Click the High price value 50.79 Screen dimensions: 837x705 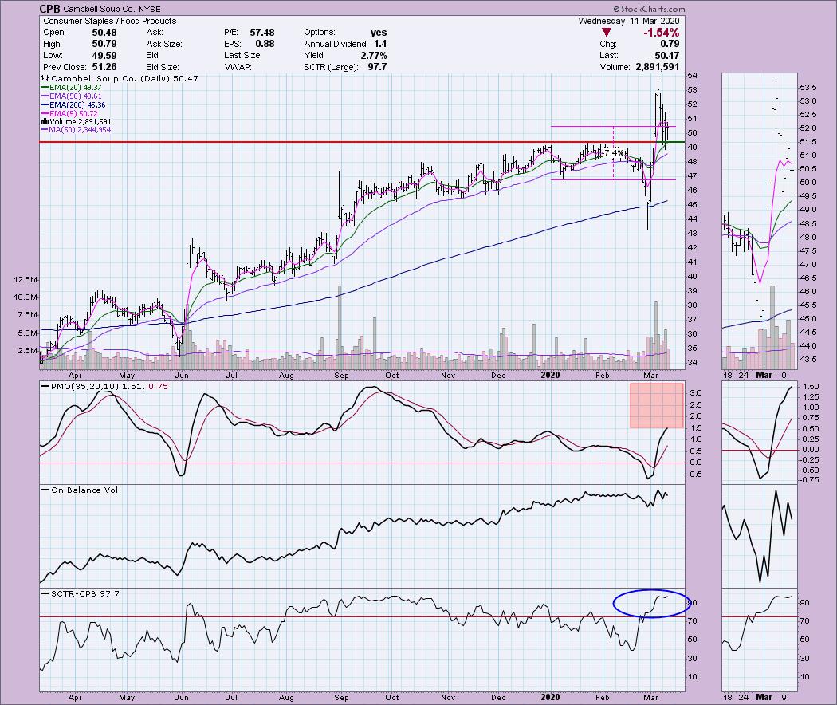[x=104, y=44]
